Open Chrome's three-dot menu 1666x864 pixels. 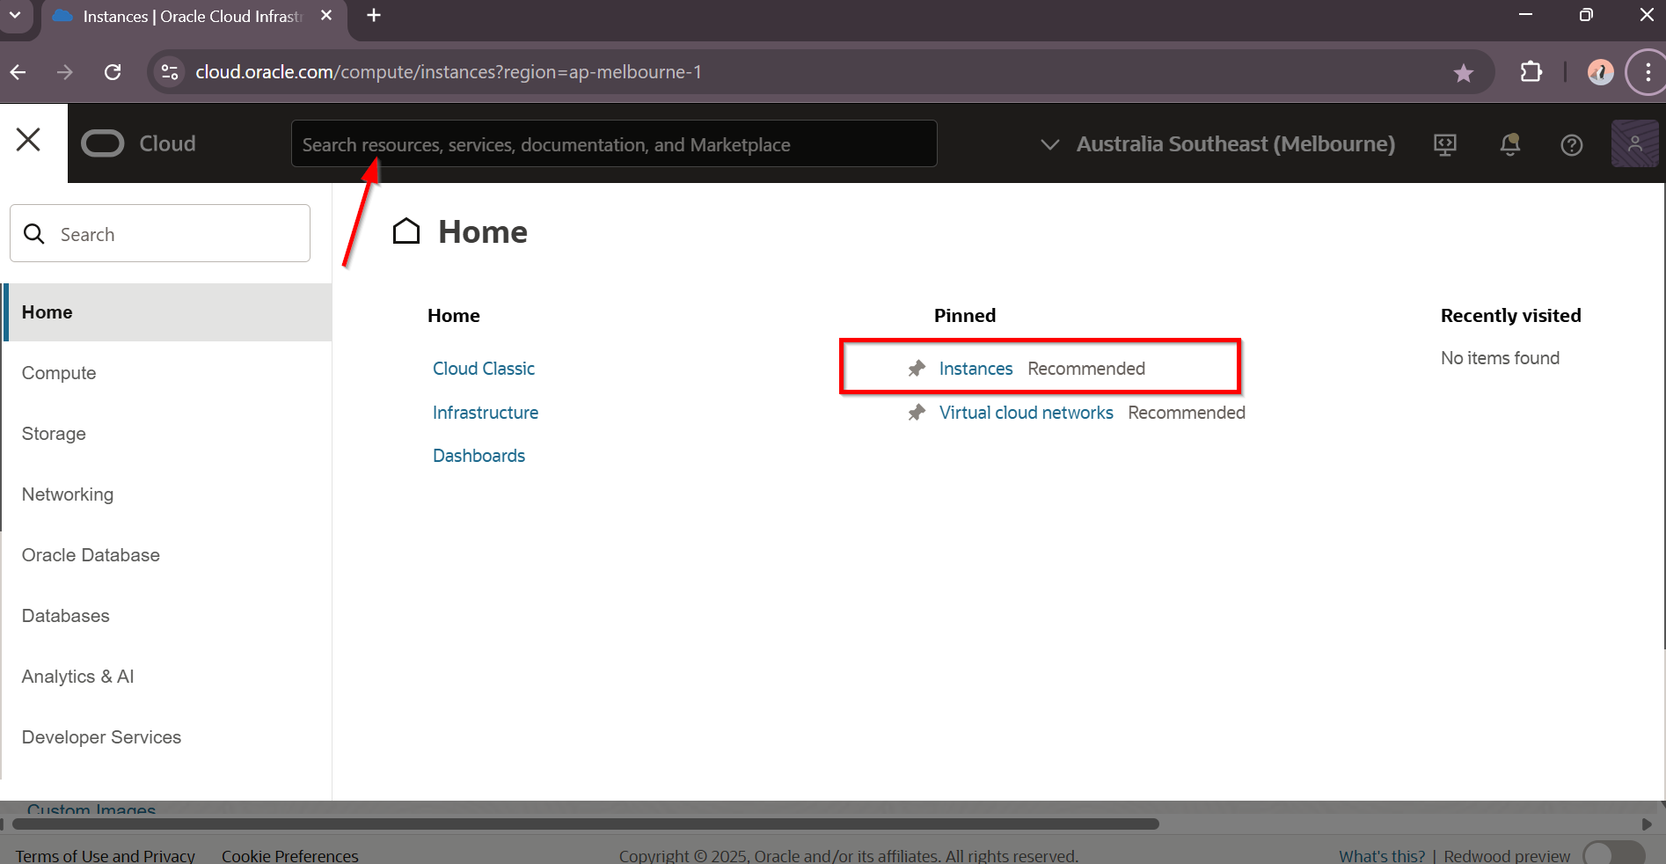[x=1648, y=72]
